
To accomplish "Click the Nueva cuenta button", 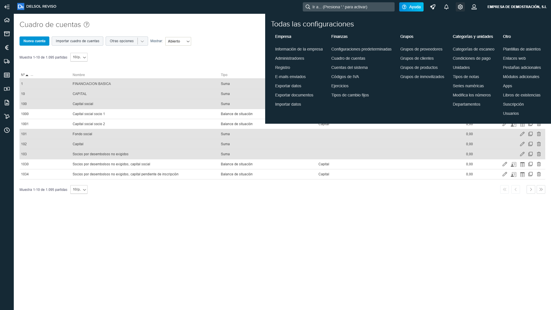I will click(x=34, y=41).
